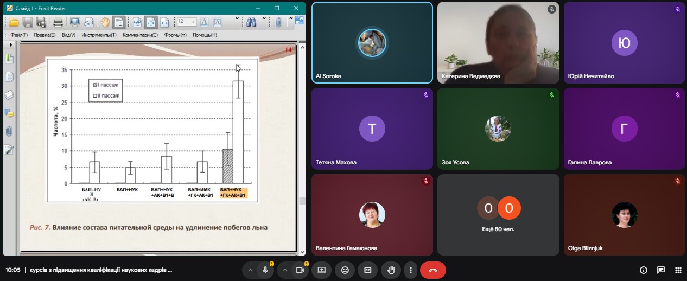Click the meeting name 'курсів з підвищення кваліфікації'
Image resolution: width=687 pixels, height=281 pixels.
100,270
